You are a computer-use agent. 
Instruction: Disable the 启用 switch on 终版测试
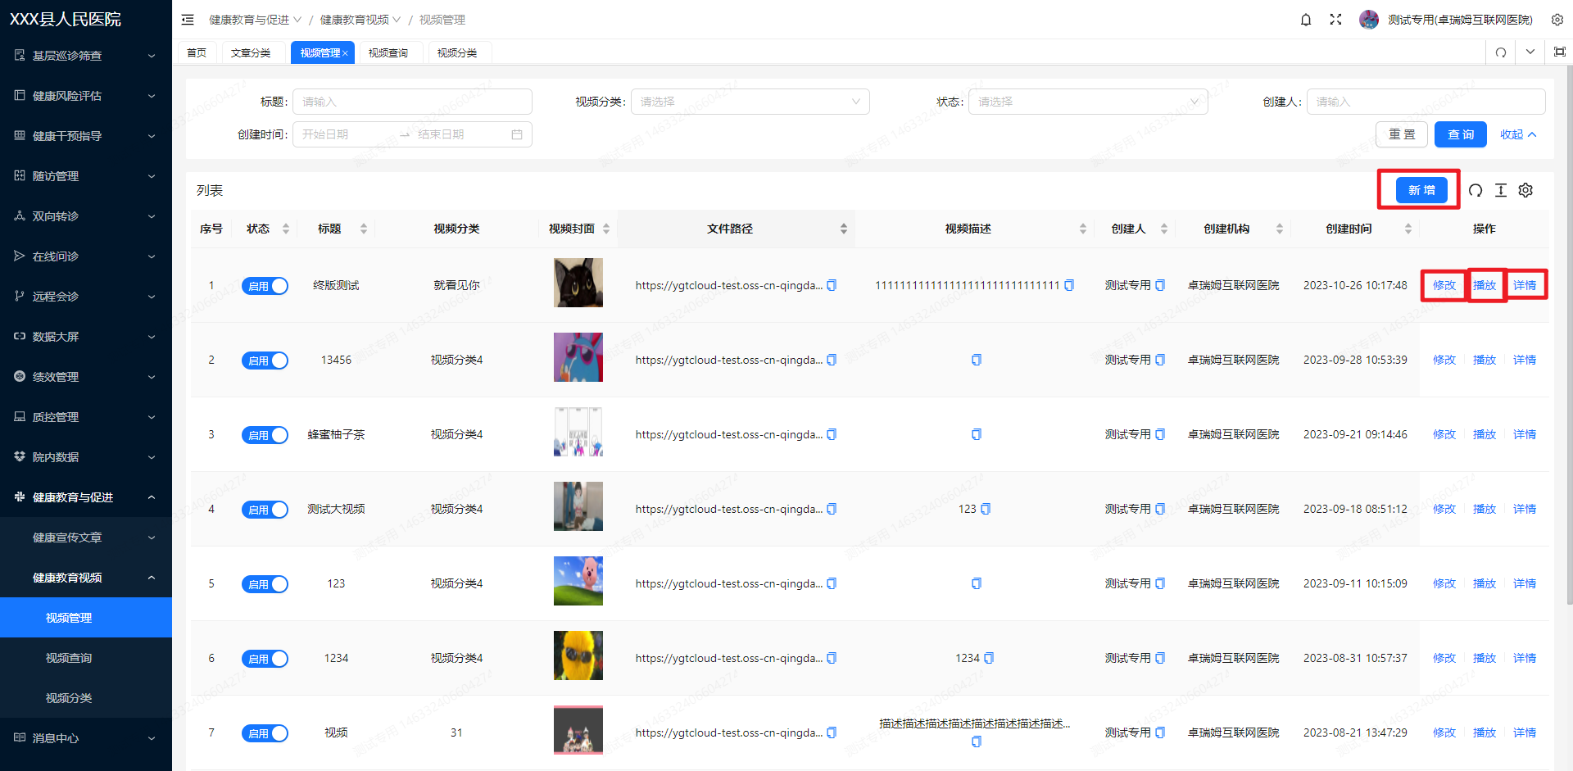[265, 285]
